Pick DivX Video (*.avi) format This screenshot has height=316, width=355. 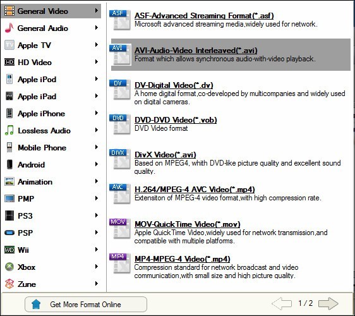click(x=165, y=155)
